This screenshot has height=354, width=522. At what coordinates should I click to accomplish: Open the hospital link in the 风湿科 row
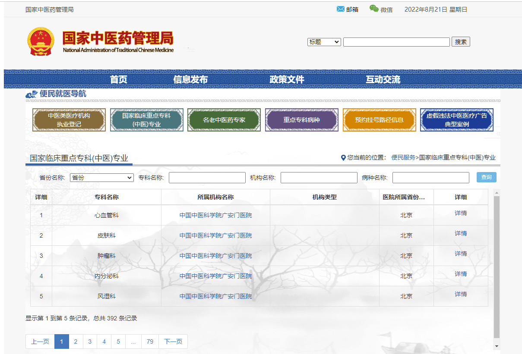pyautogui.click(x=215, y=296)
